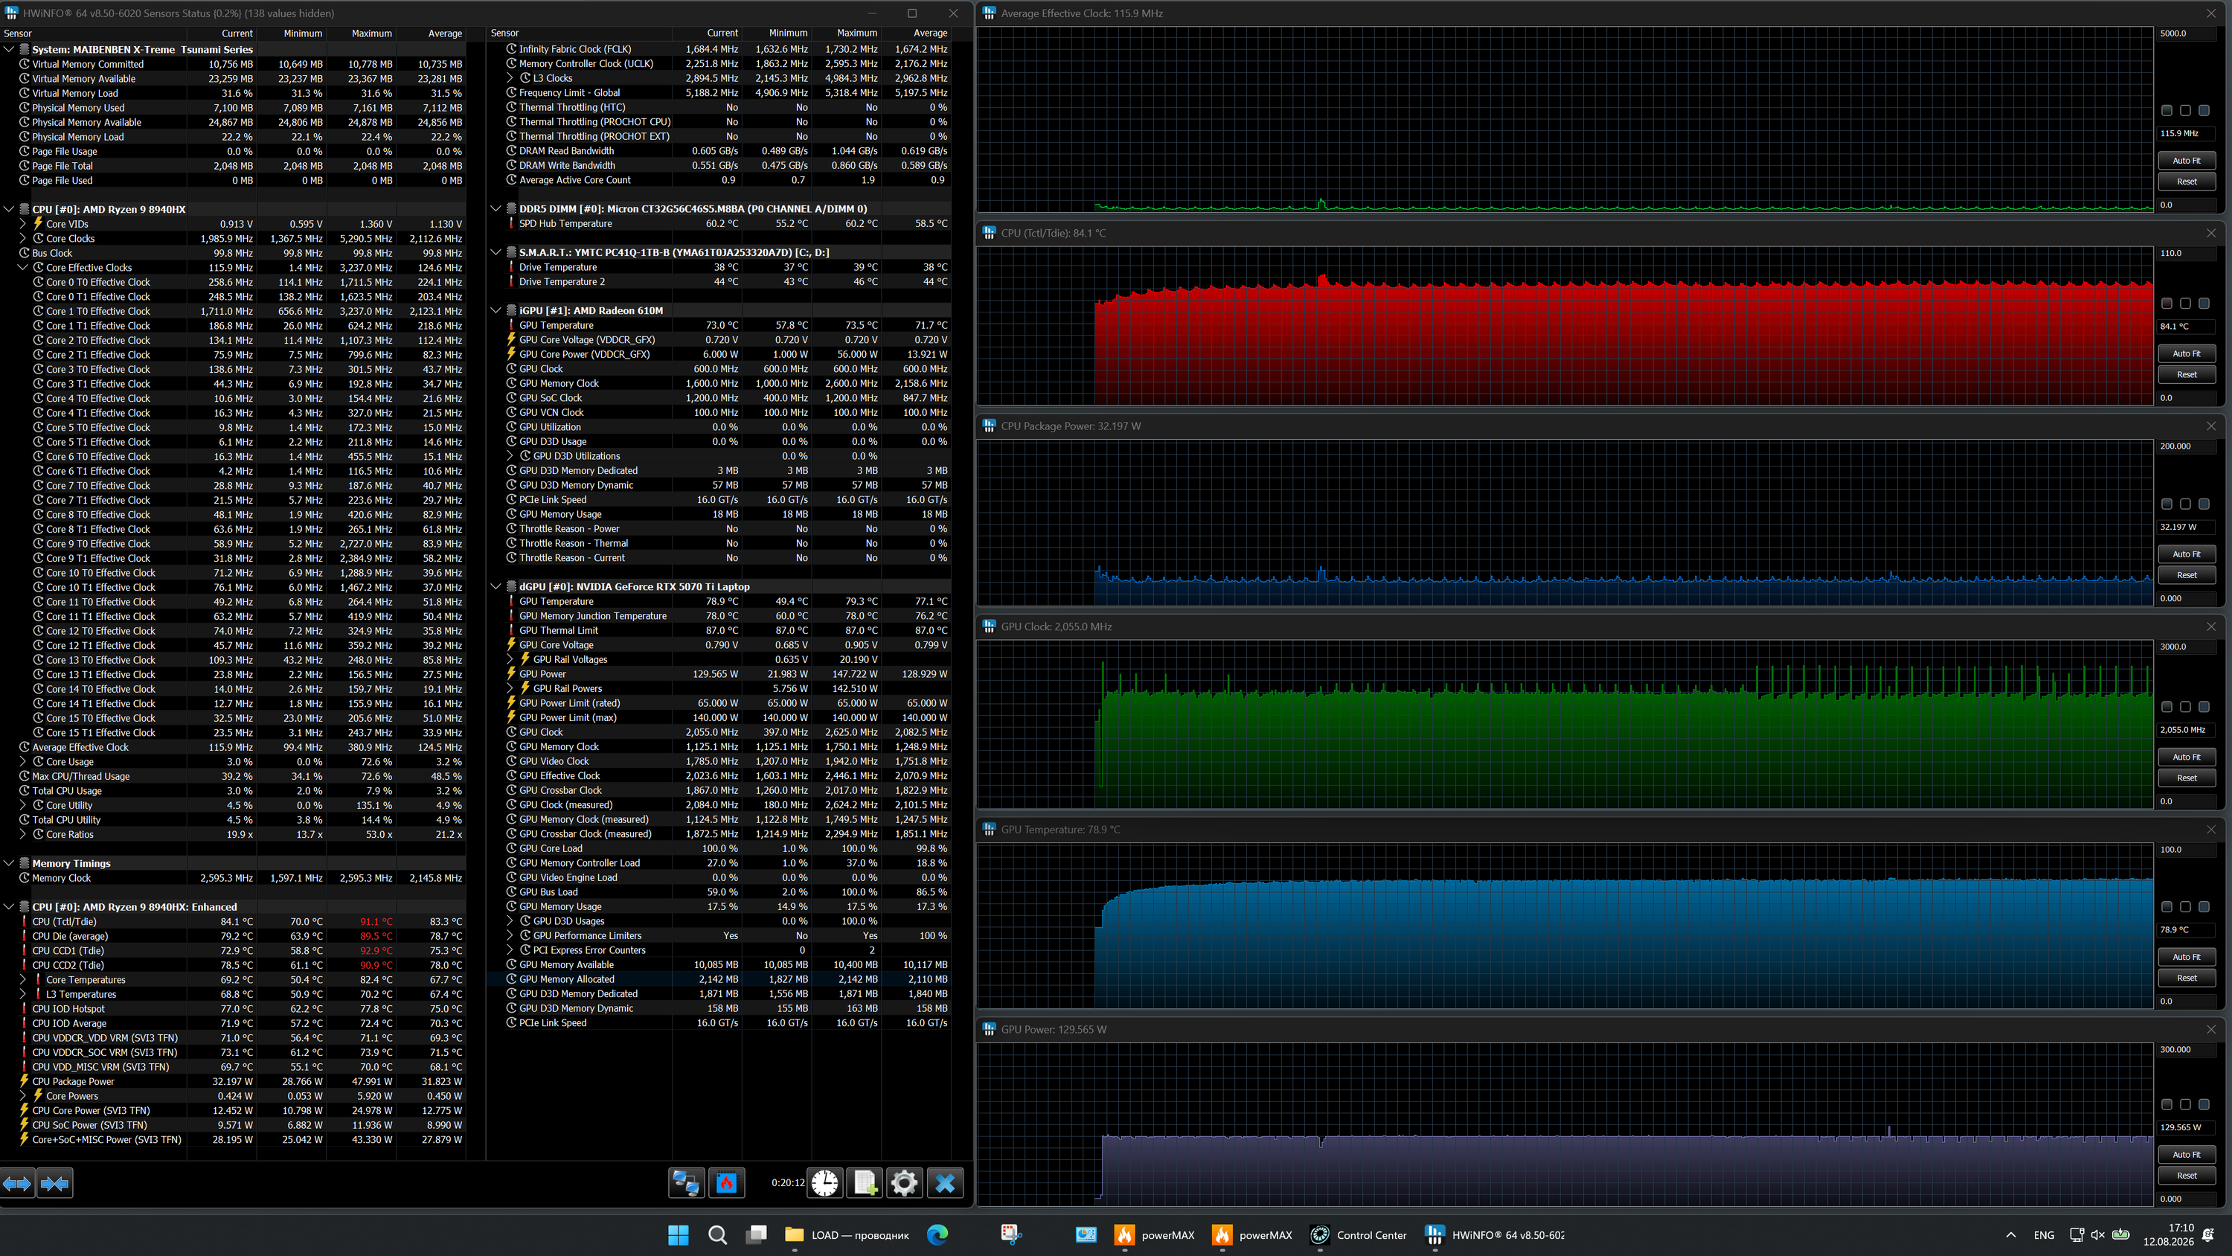Screen dimensions: 2232x1256
Task: Close sensors with the blue X icon
Action: tap(944, 1183)
